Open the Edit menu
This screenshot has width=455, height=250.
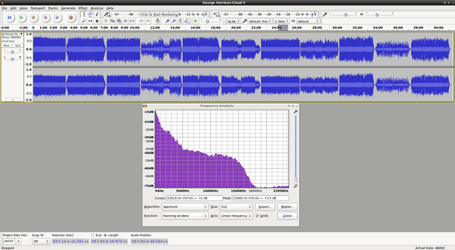point(13,8)
